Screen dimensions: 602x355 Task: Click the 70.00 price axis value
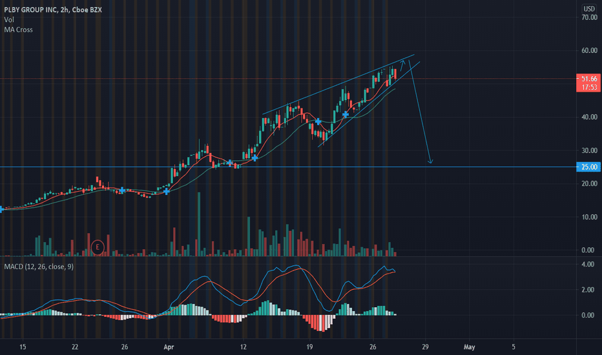point(589,17)
